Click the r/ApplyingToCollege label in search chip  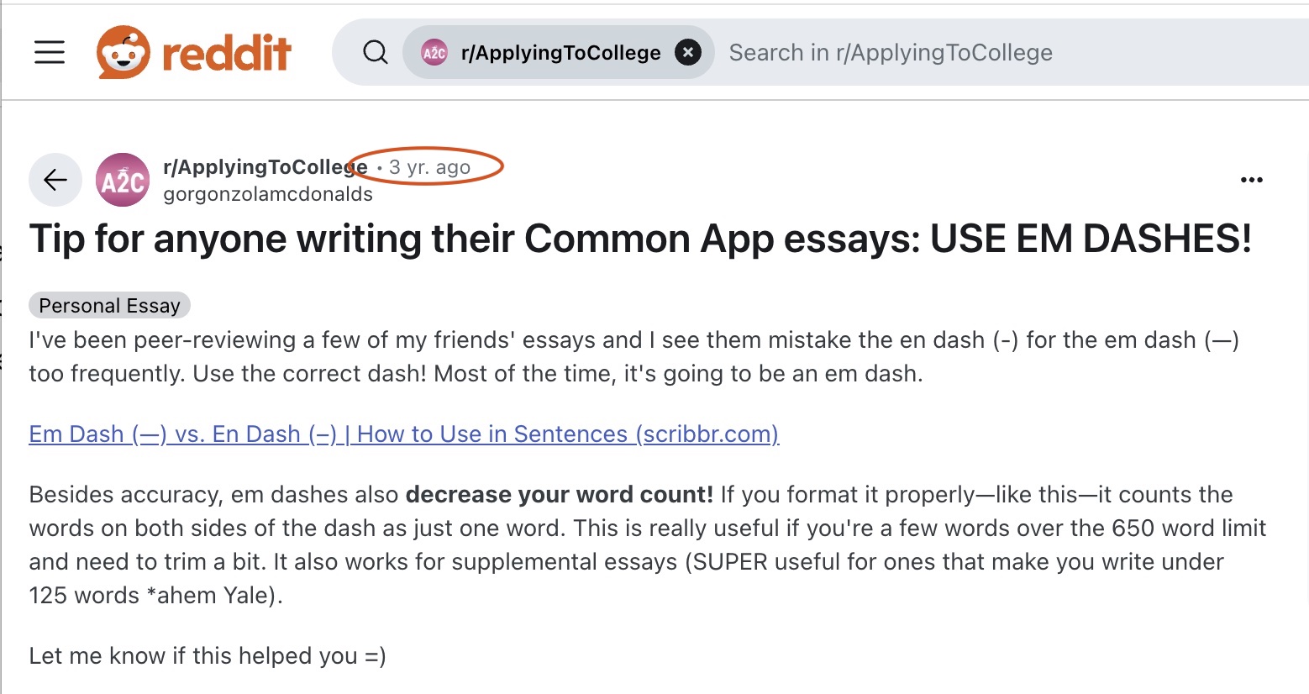(x=560, y=53)
